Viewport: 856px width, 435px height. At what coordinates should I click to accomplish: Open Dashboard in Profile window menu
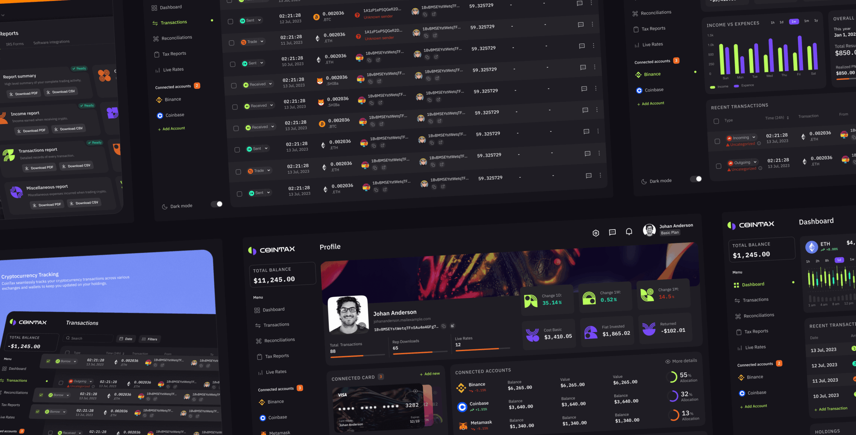click(270, 310)
